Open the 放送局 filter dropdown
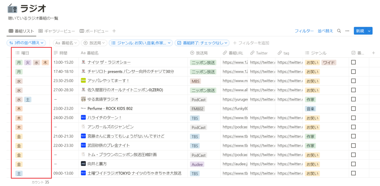This screenshot has height=186, width=380. tap(94, 43)
